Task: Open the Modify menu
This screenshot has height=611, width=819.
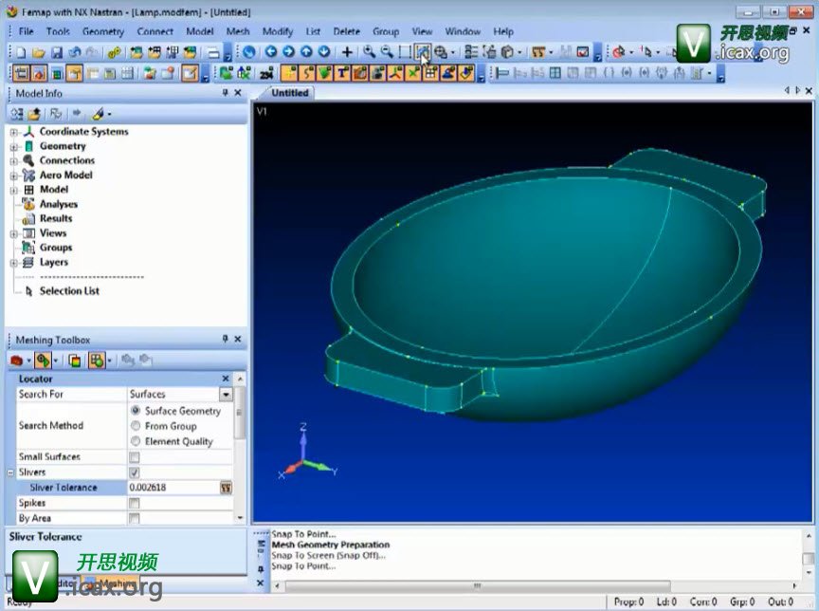Action: point(278,31)
